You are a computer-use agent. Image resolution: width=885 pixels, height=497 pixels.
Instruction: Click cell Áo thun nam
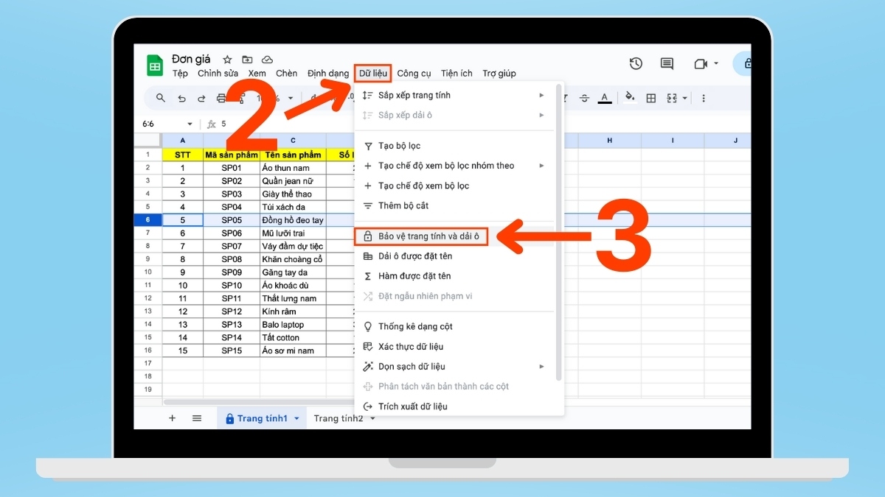point(292,168)
